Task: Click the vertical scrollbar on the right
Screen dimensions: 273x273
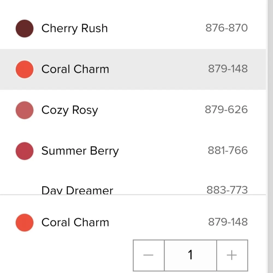Action: coord(270,136)
